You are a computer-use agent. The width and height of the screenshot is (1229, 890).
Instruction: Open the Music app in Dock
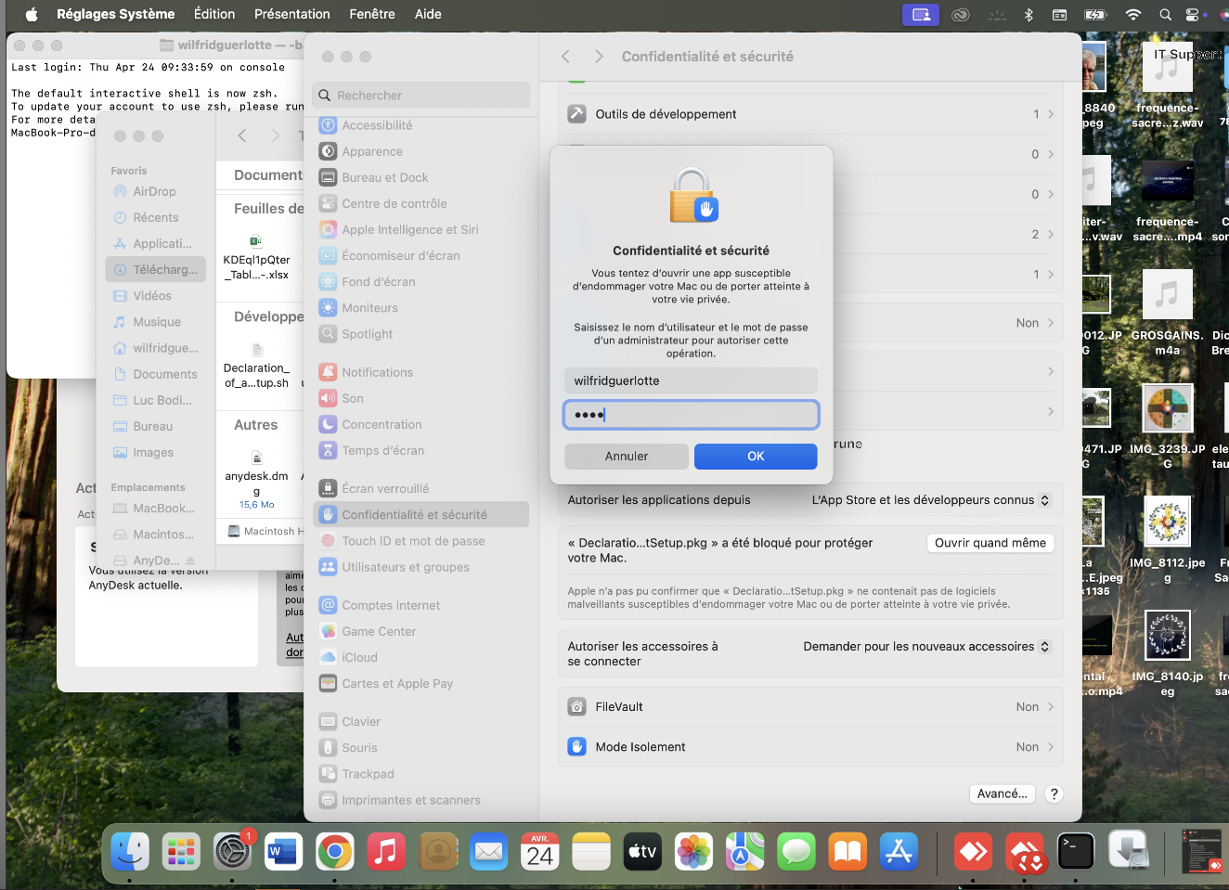(x=386, y=851)
